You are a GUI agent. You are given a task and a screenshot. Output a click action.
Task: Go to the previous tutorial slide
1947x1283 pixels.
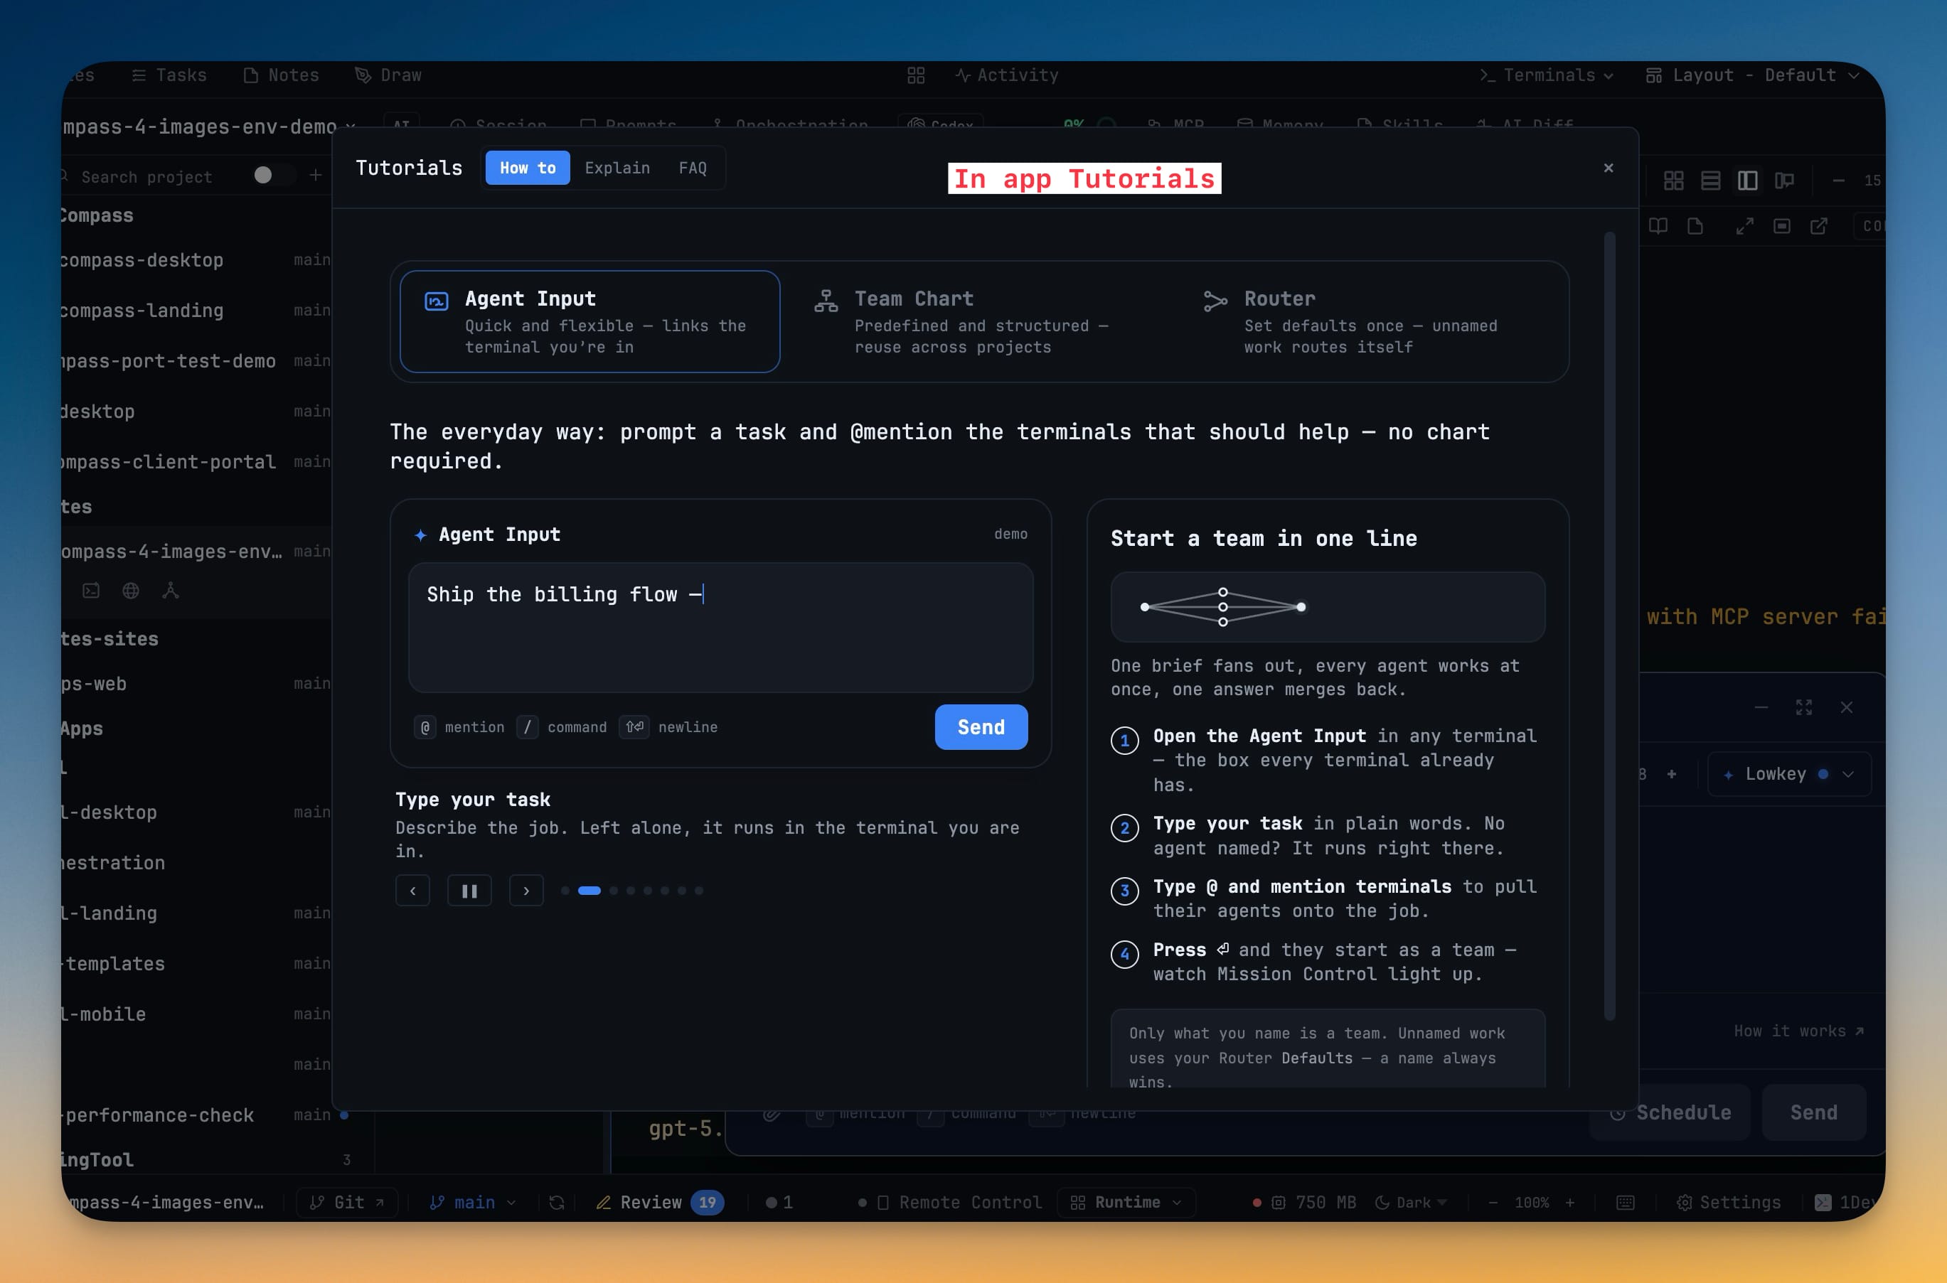412,891
